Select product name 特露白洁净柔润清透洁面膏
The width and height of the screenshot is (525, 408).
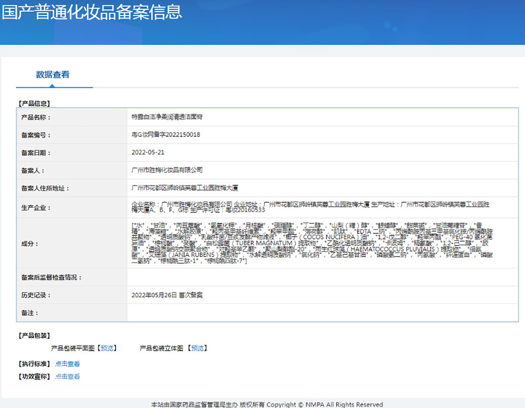(167, 117)
